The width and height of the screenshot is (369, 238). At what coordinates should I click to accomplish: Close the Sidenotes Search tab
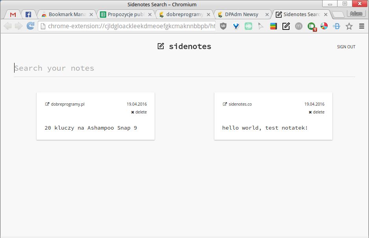click(x=326, y=15)
